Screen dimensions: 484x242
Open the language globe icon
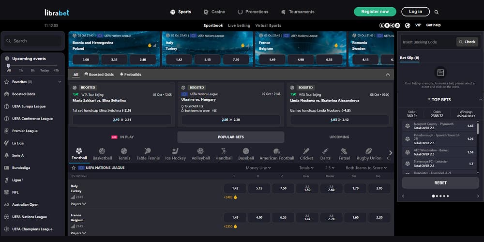click(408, 25)
